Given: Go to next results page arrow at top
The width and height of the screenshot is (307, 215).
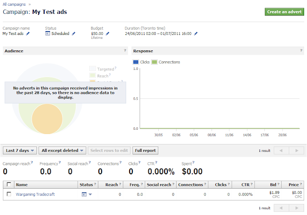Looking at the screenshot, I should coord(296,150).
